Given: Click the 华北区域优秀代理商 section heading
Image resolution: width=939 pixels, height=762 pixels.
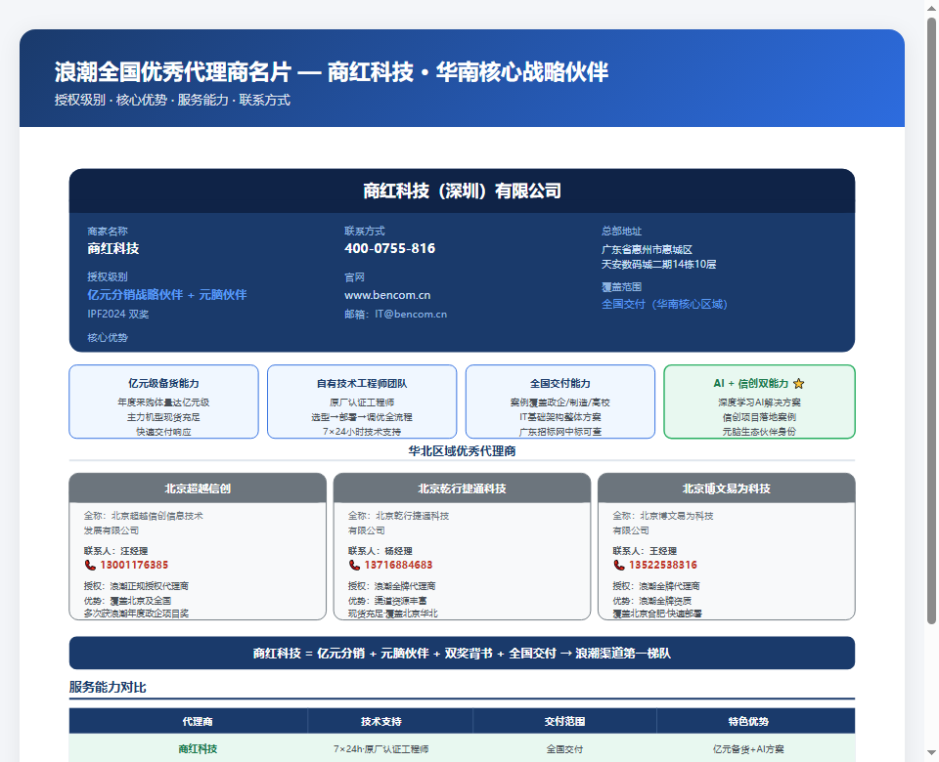Looking at the screenshot, I should 462,451.
